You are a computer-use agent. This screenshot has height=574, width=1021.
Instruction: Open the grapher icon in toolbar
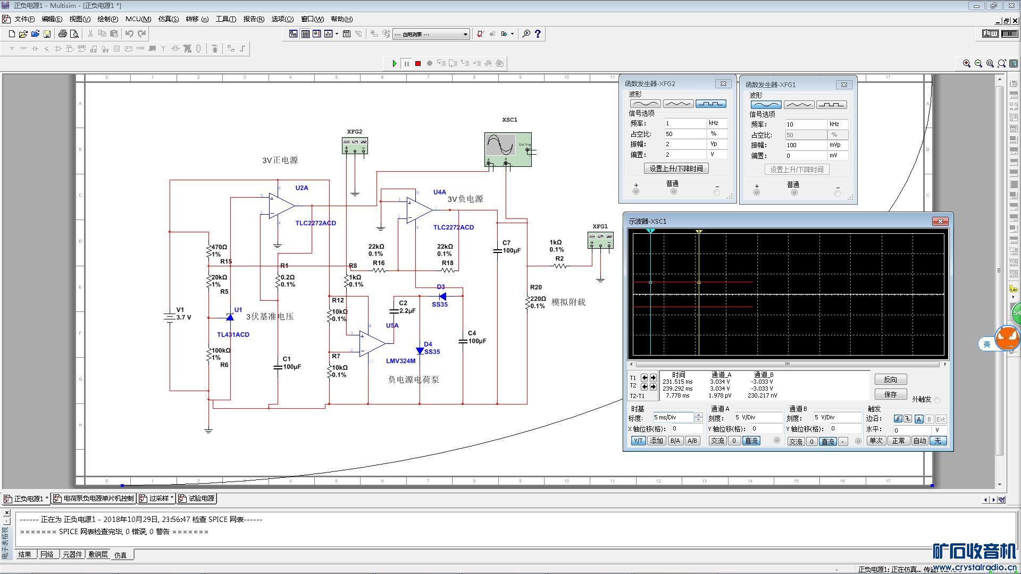[329, 34]
